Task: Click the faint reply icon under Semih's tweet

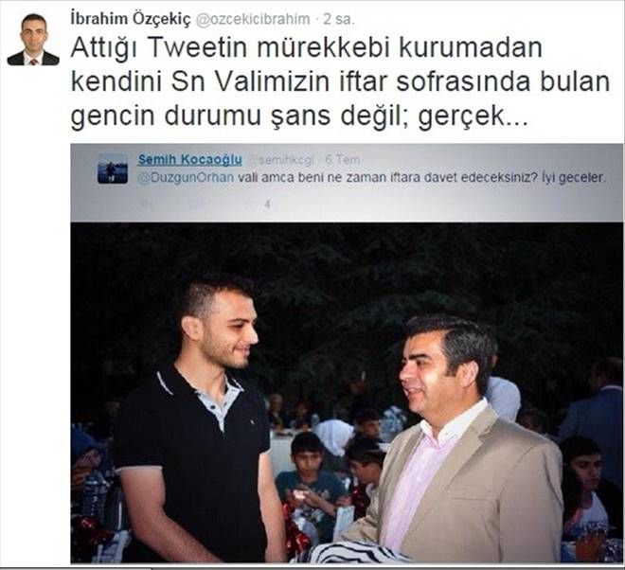Action: coord(146,205)
